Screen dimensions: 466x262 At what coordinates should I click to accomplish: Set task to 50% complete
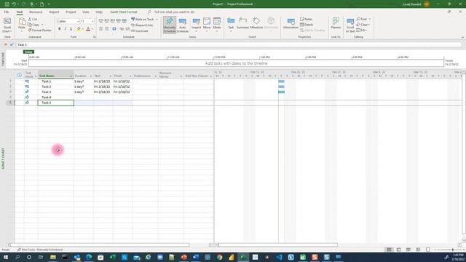click(x=113, y=21)
